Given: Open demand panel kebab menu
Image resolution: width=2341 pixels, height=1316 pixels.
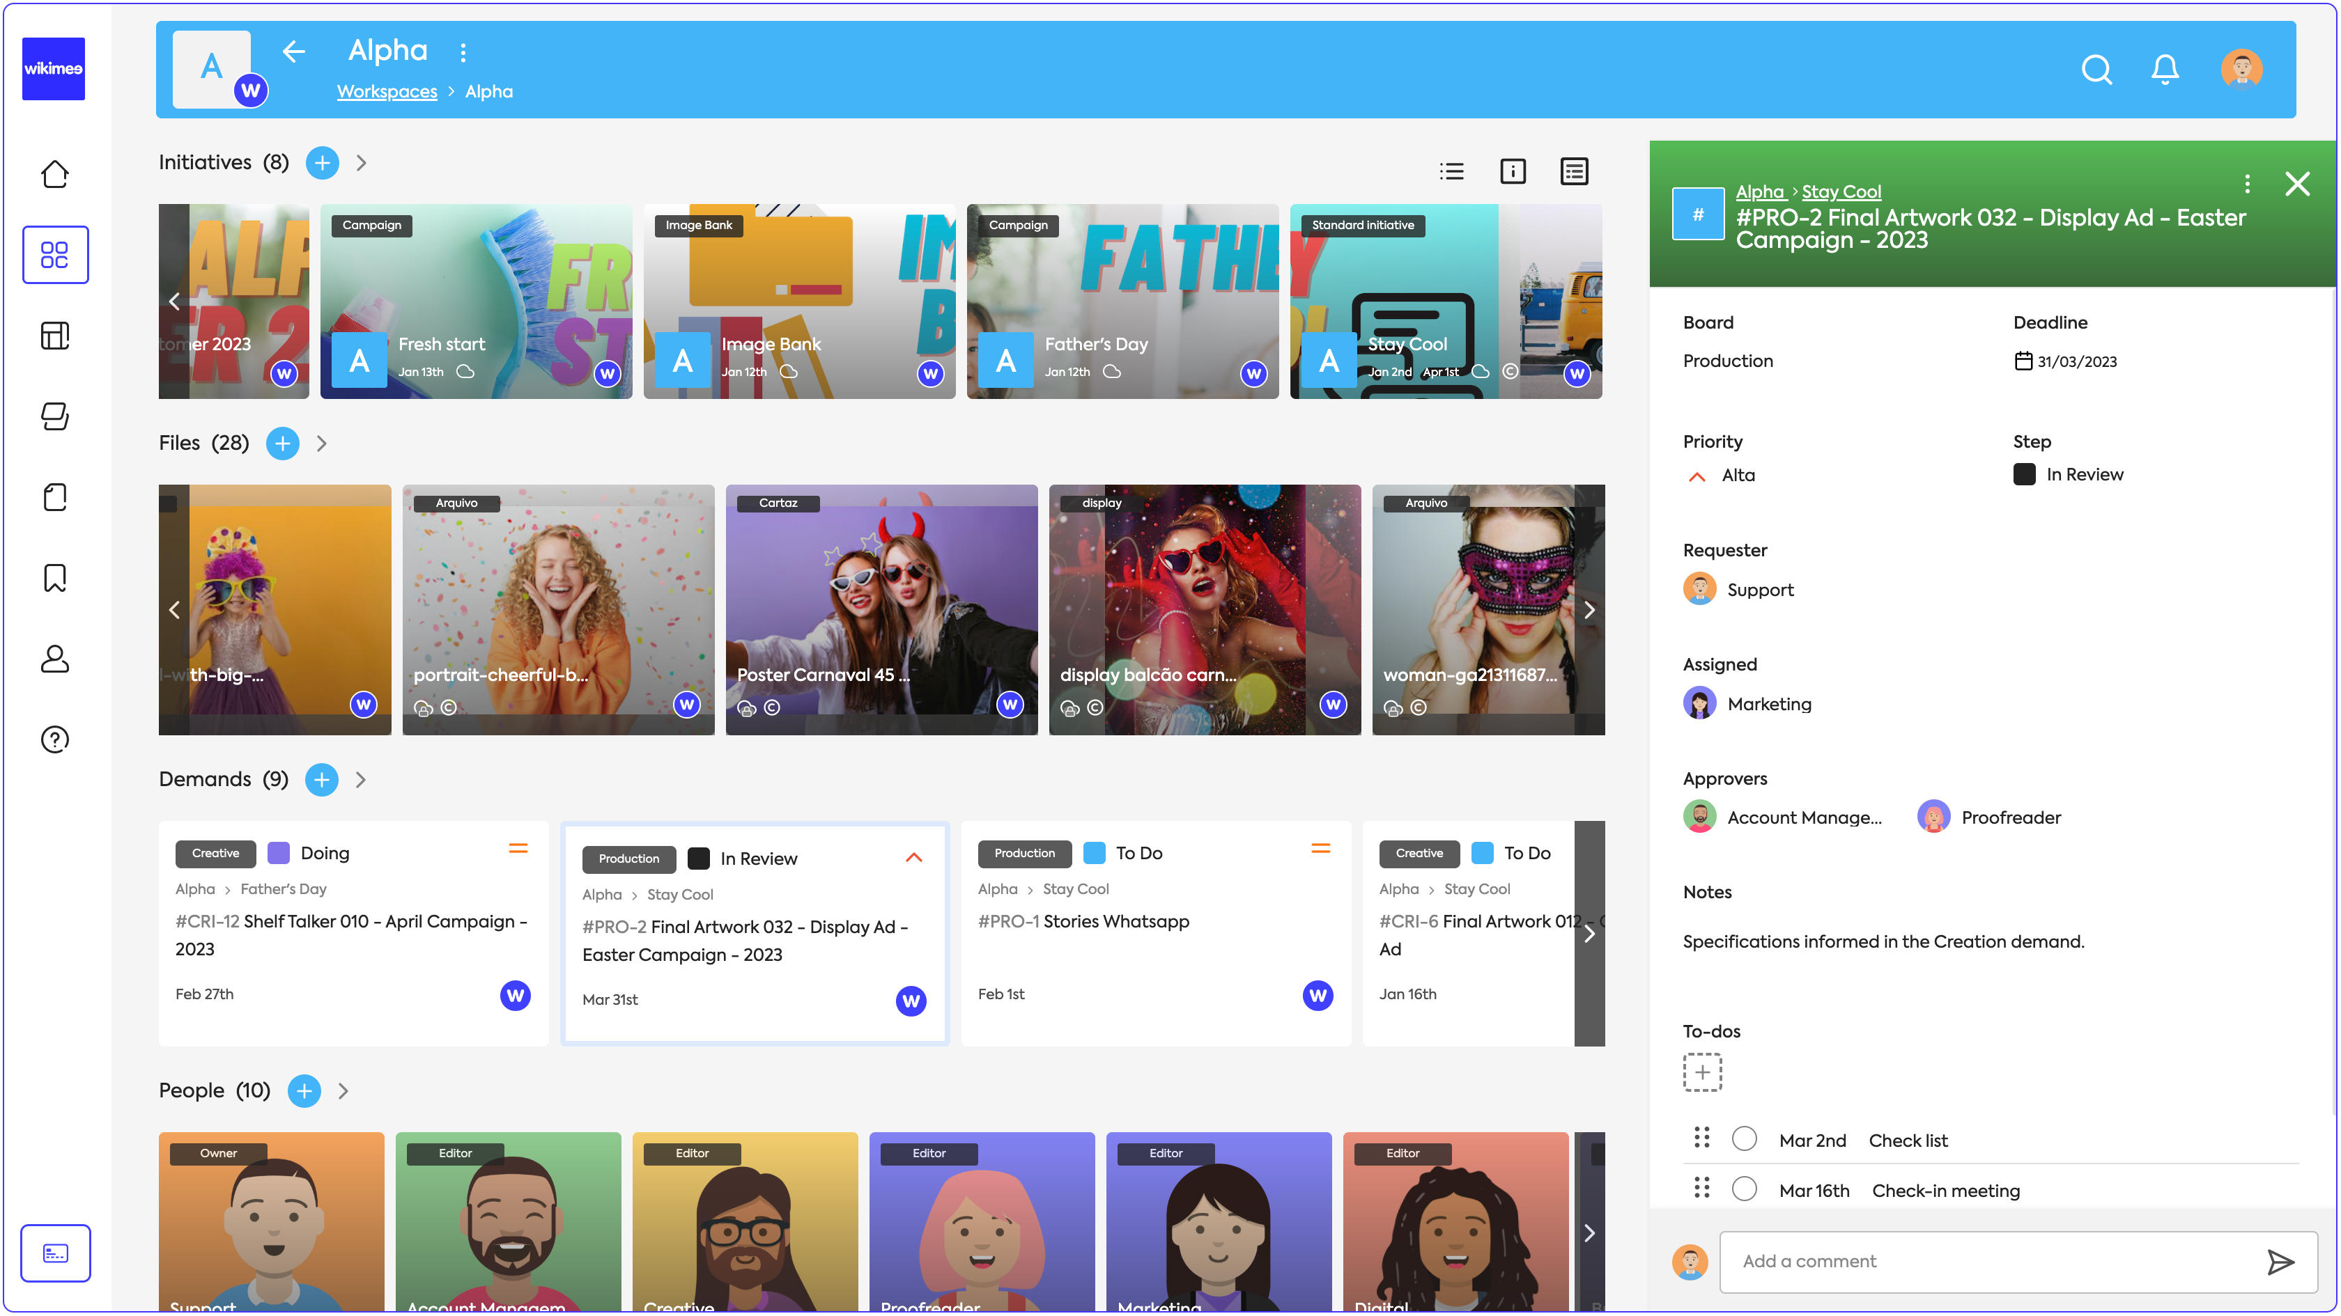Looking at the screenshot, I should point(2246,185).
